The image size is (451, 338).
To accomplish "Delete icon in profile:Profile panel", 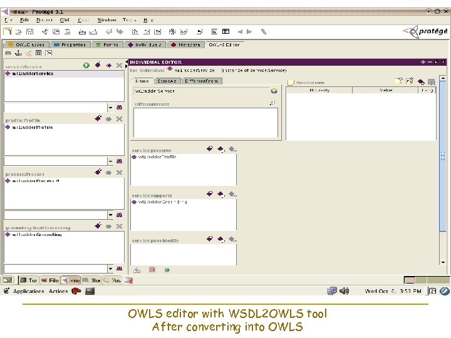I will 119,119.
